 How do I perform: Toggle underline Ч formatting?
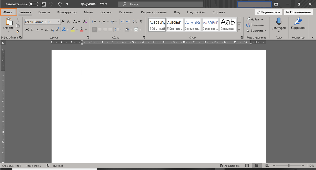tap(37, 30)
